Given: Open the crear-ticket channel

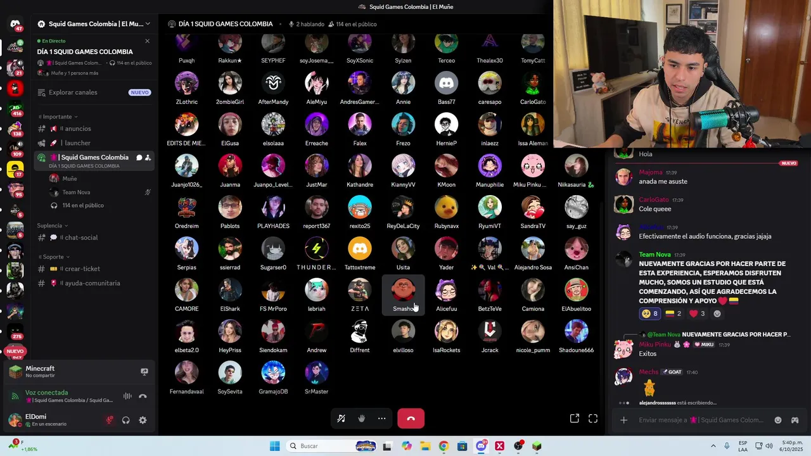Looking at the screenshot, I should click(x=94, y=269).
